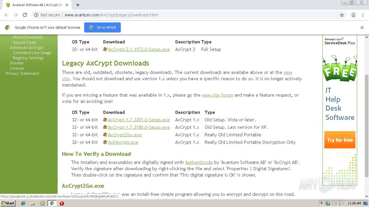Close the Axantum Software AB tab
The height and width of the screenshot is (207, 369).
(x=67, y=5)
